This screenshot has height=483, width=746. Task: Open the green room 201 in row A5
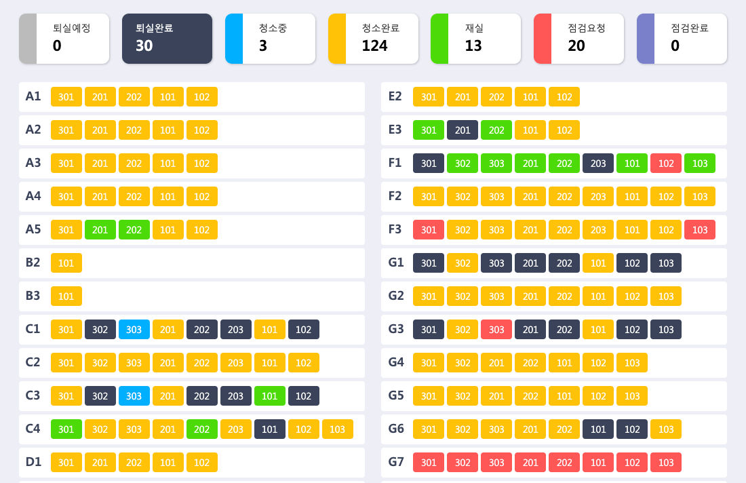(x=100, y=230)
